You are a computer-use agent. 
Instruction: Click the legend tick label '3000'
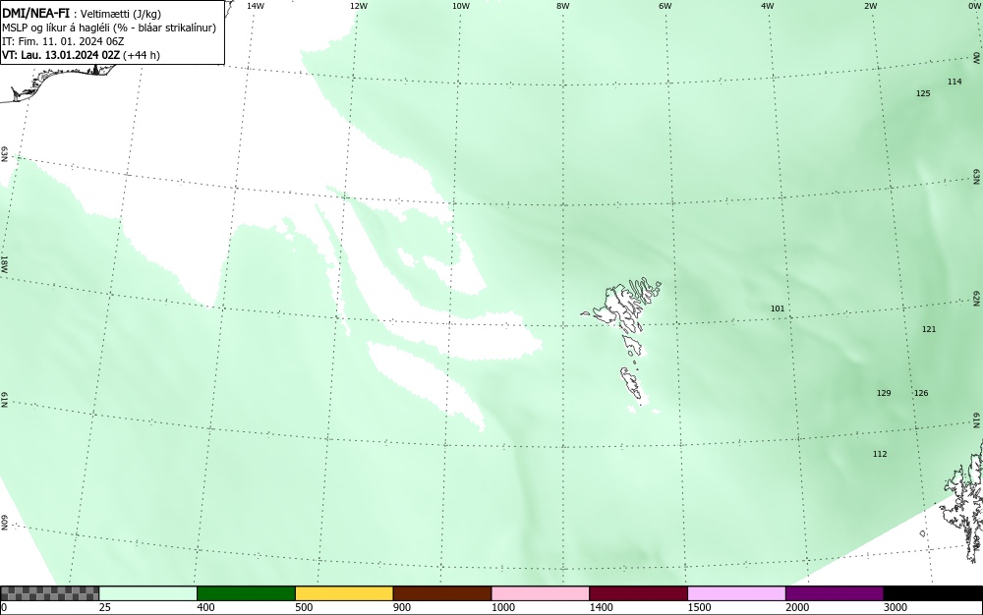[x=896, y=607]
